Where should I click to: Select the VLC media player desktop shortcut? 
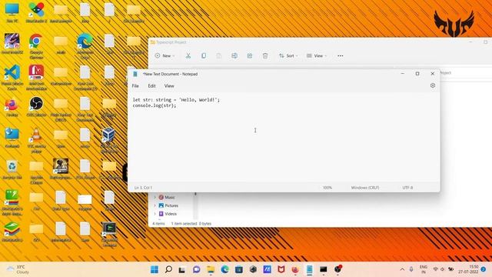click(x=36, y=140)
